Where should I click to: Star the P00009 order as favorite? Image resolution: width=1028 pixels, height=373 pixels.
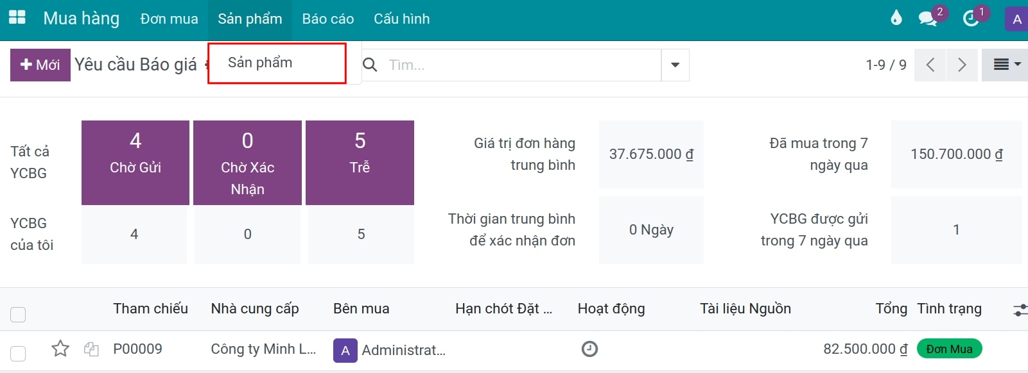tap(60, 349)
